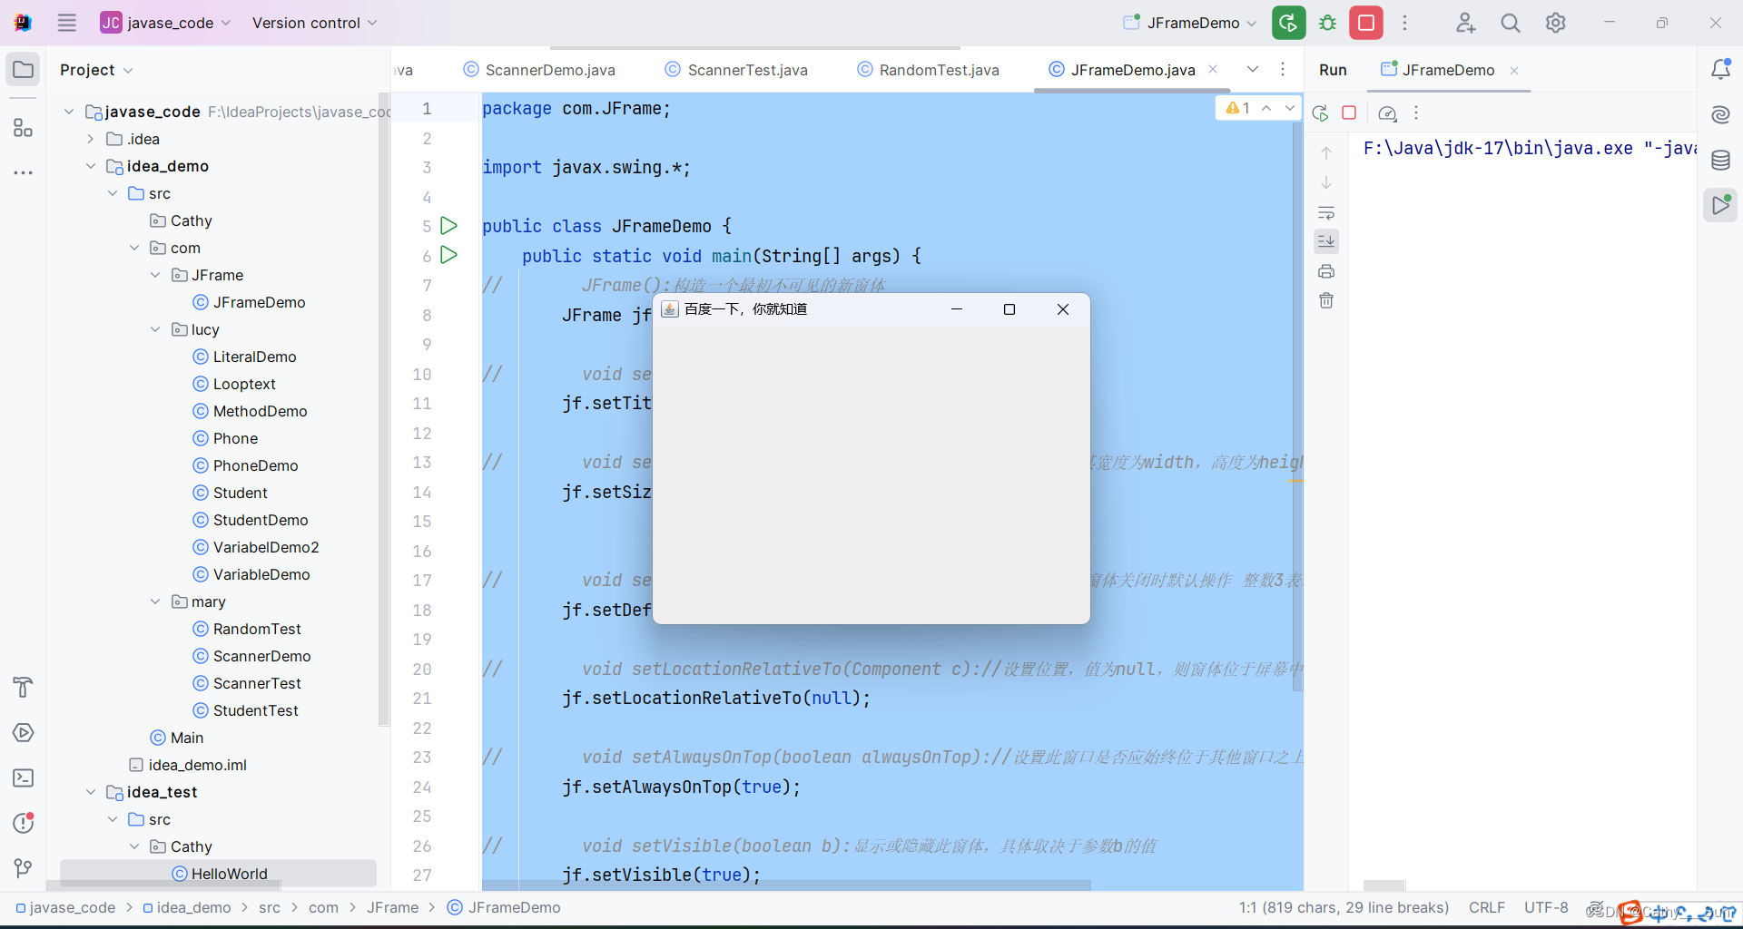Open Search Everywhere magnifier
Screen dimensions: 1743x929
pyautogui.click(x=1511, y=23)
